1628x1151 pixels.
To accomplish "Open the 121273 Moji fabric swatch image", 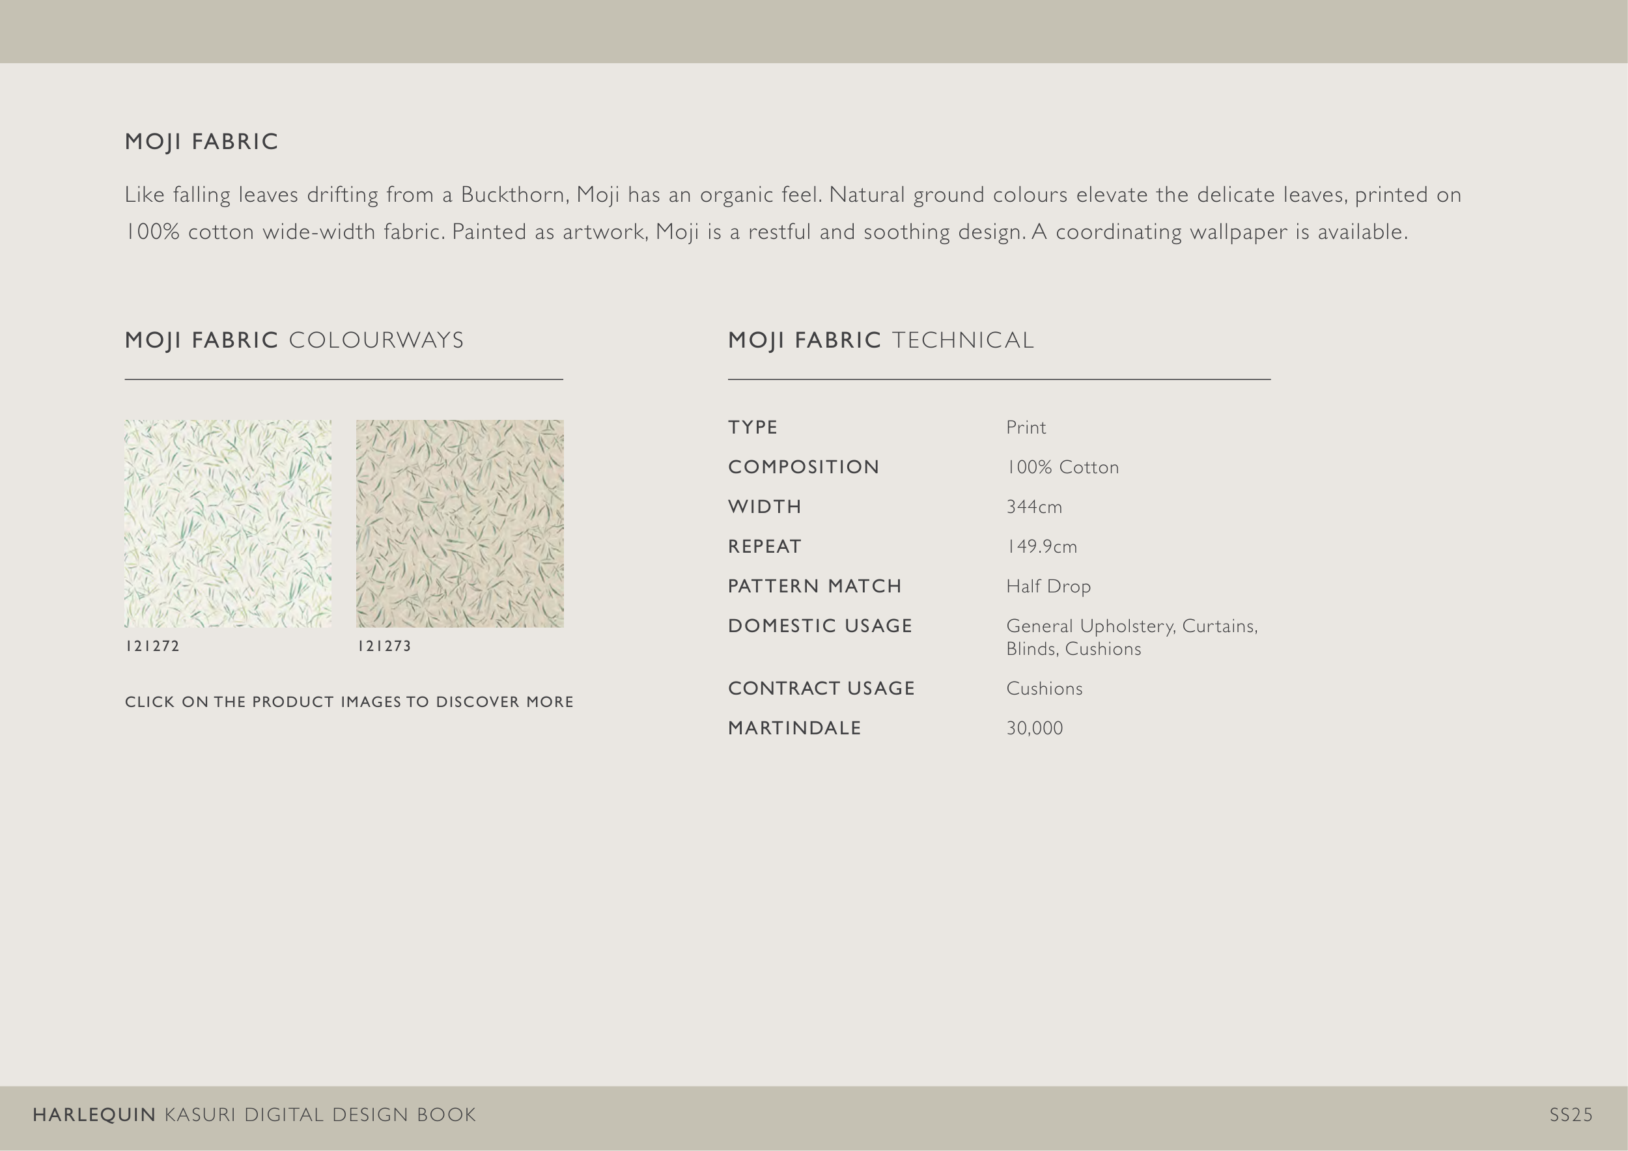I will [460, 523].
